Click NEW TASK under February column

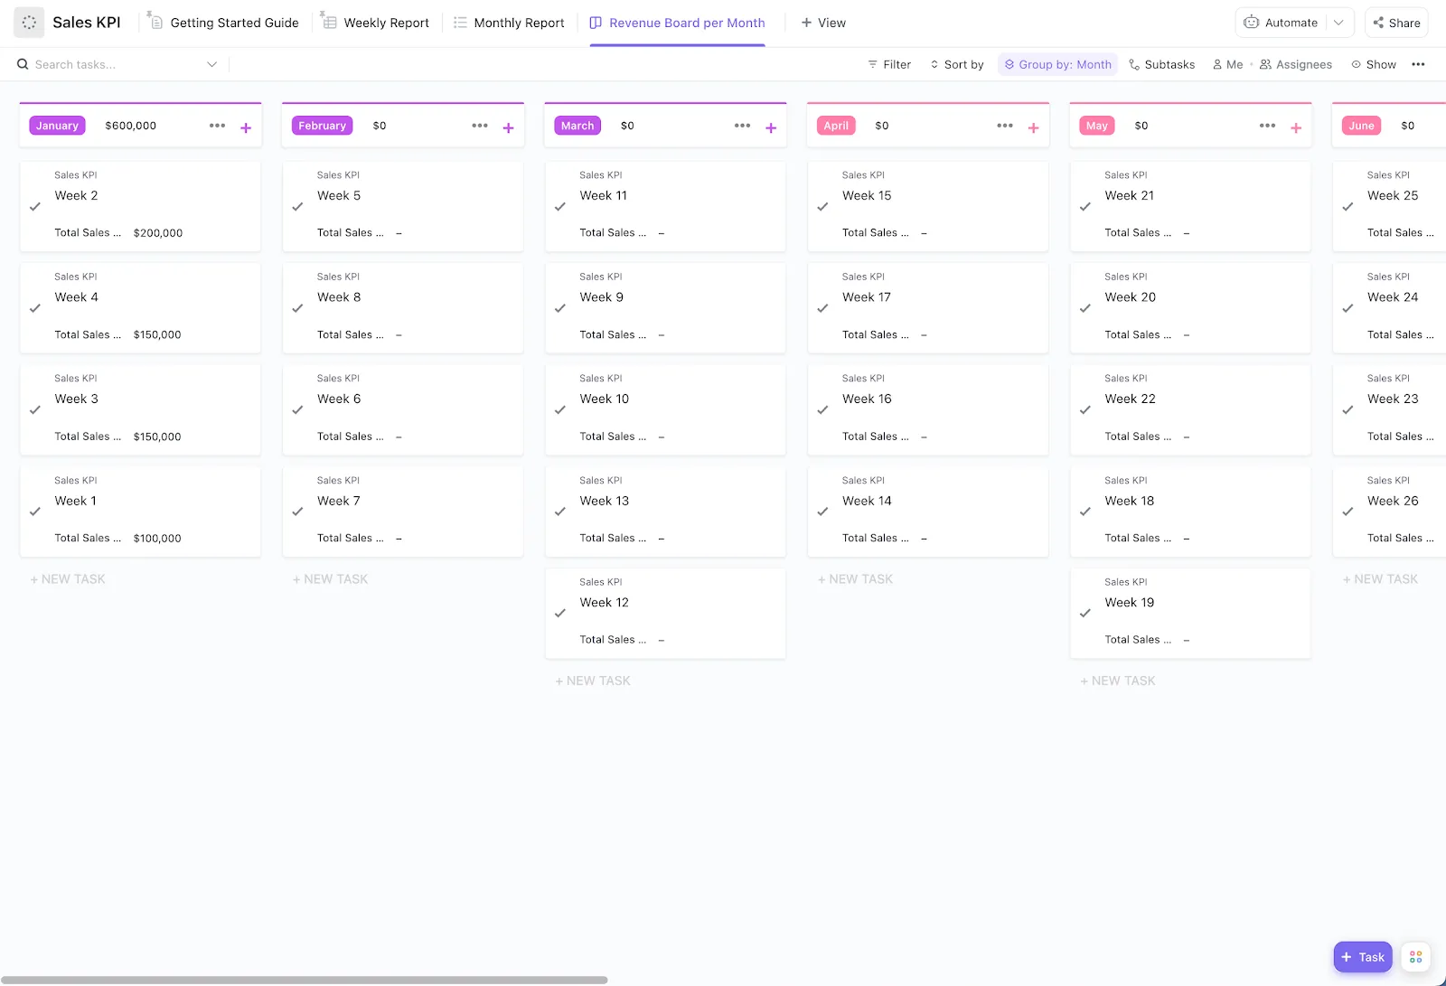(331, 579)
